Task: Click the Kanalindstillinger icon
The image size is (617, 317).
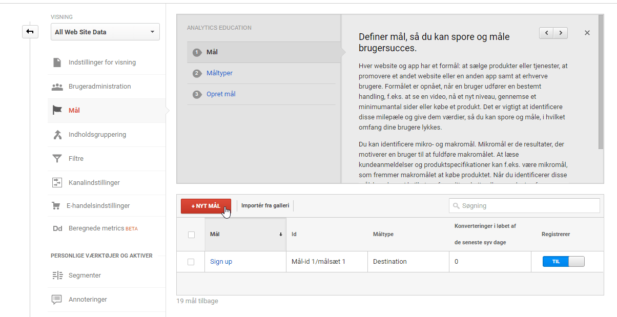Action: pos(57,183)
